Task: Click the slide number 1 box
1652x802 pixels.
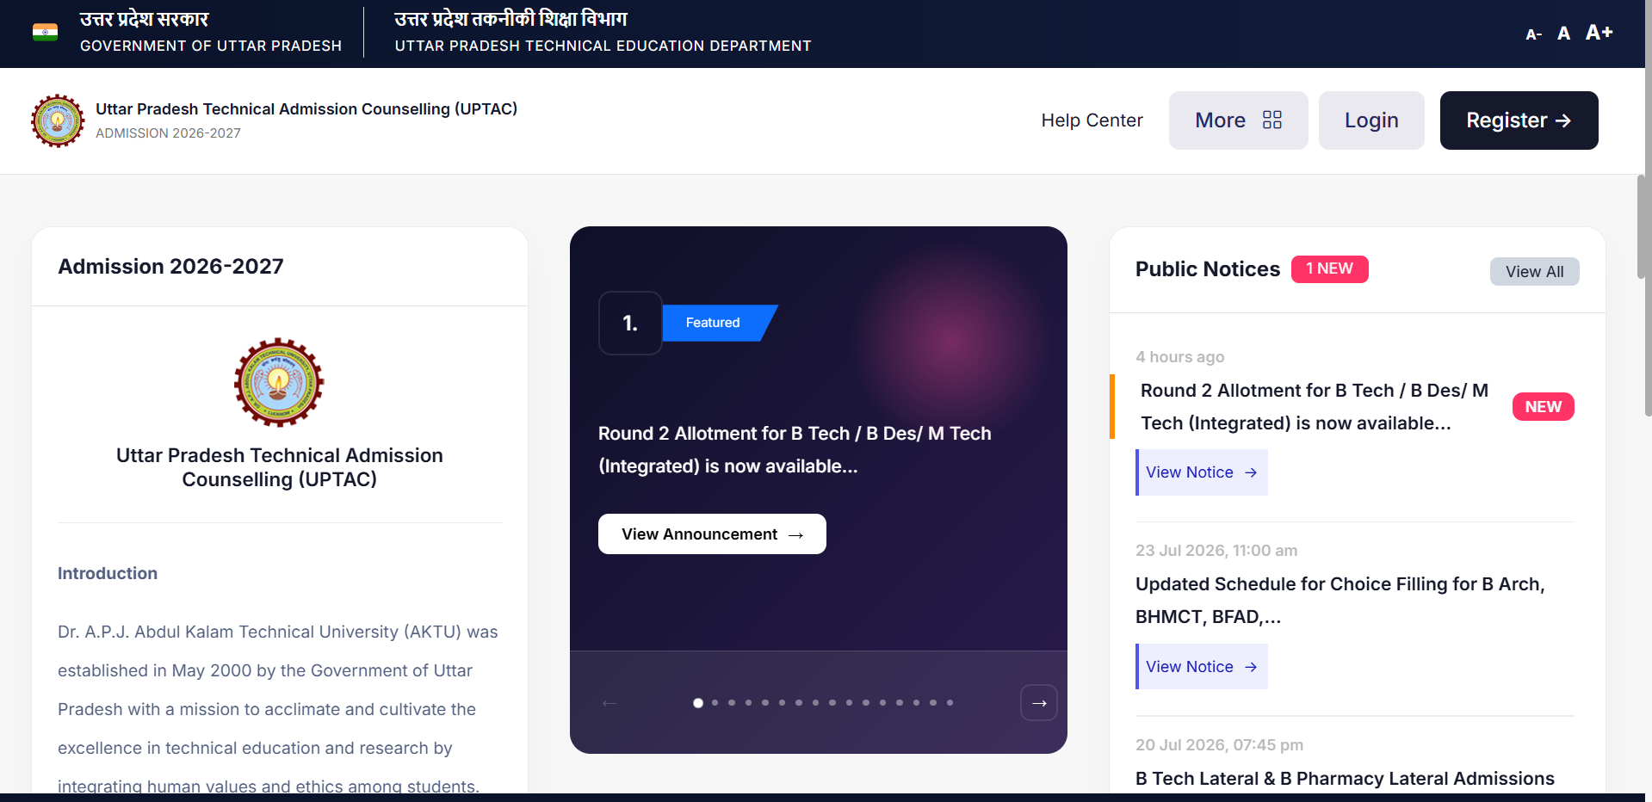Action: click(630, 324)
